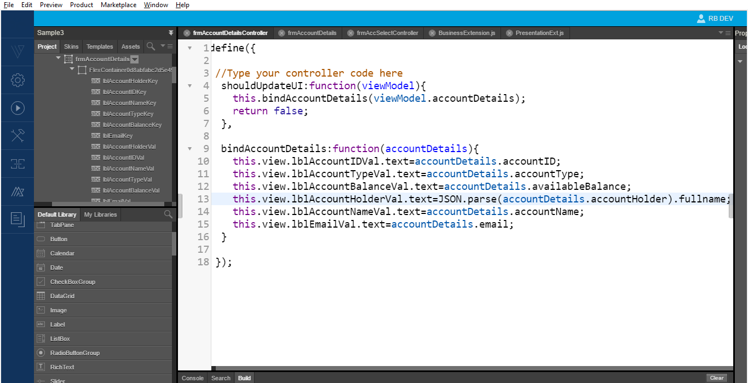Open the Preview menu
748x383 pixels.
click(51, 5)
